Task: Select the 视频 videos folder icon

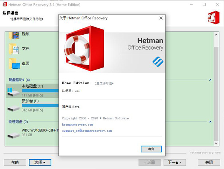Action: point(14,36)
